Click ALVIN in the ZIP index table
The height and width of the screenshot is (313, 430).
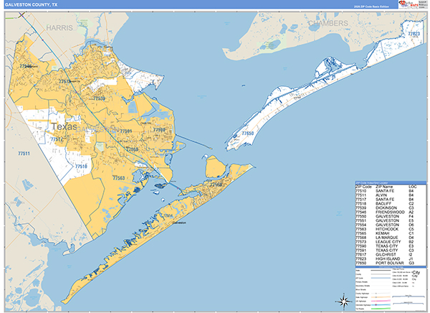381,195
